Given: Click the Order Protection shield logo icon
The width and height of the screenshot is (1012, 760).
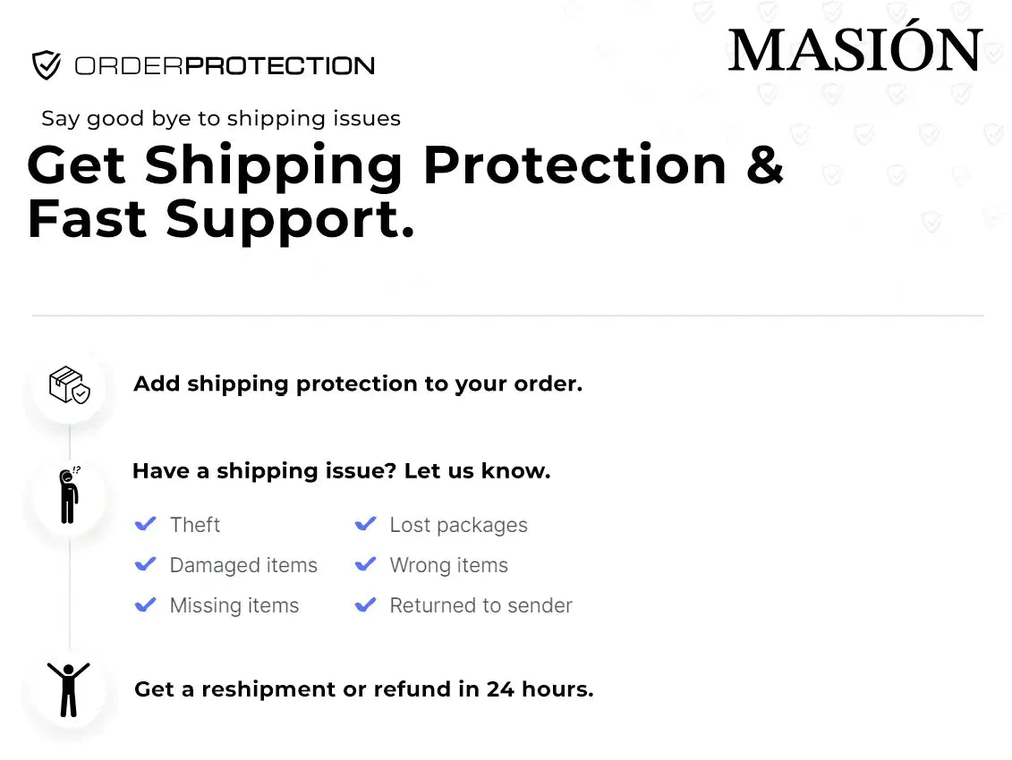Looking at the screenshot, I should pos(47,65).
